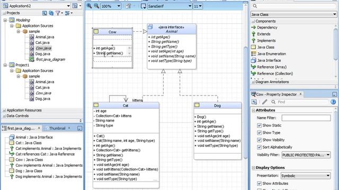Pick the Java Interface component

[269, 61]
